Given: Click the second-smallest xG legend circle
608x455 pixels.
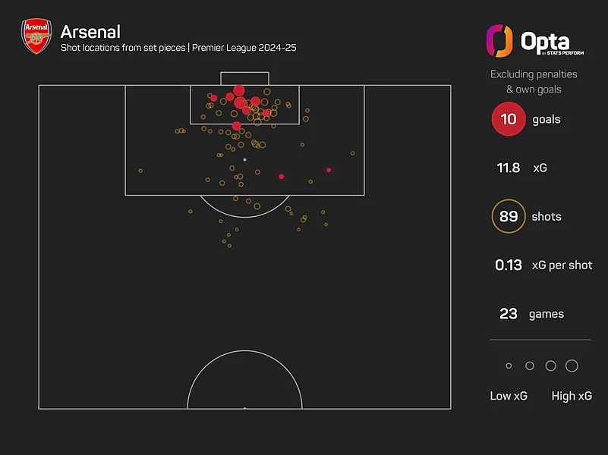Looking at the screenshot, I should [x=530, y=366].
